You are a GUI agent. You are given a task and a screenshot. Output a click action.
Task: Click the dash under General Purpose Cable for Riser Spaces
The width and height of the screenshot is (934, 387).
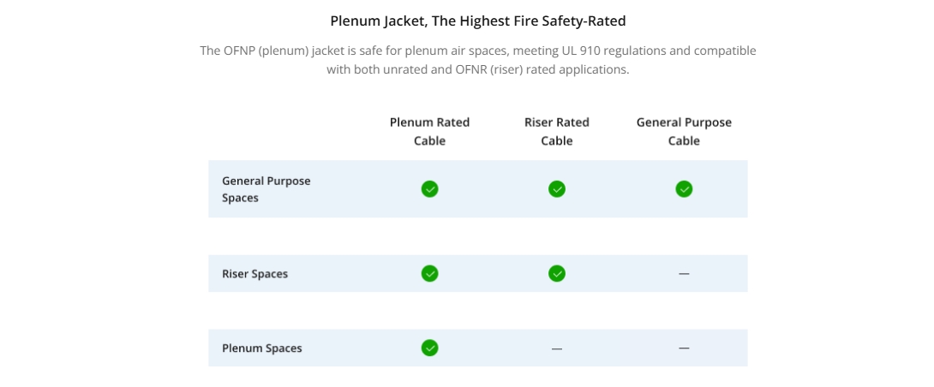click(684, 274)
